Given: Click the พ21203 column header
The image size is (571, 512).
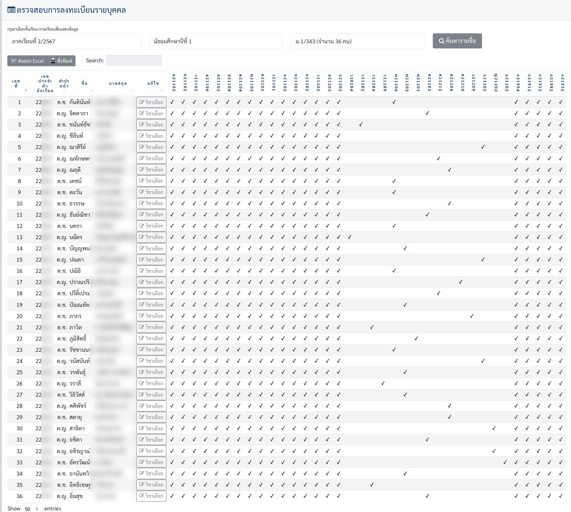Looking at the screenshot, I should pos(407,83).
